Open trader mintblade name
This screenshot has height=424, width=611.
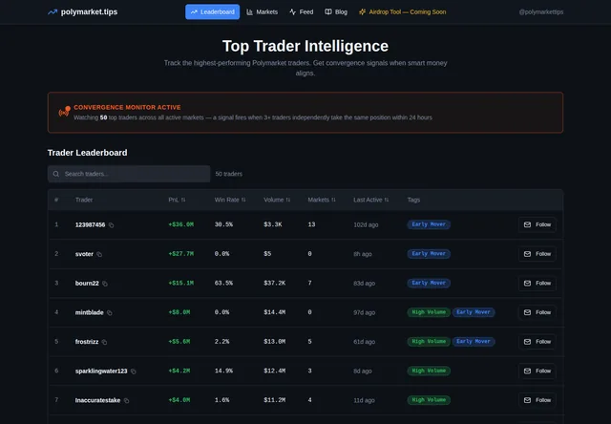click(89, 312)
